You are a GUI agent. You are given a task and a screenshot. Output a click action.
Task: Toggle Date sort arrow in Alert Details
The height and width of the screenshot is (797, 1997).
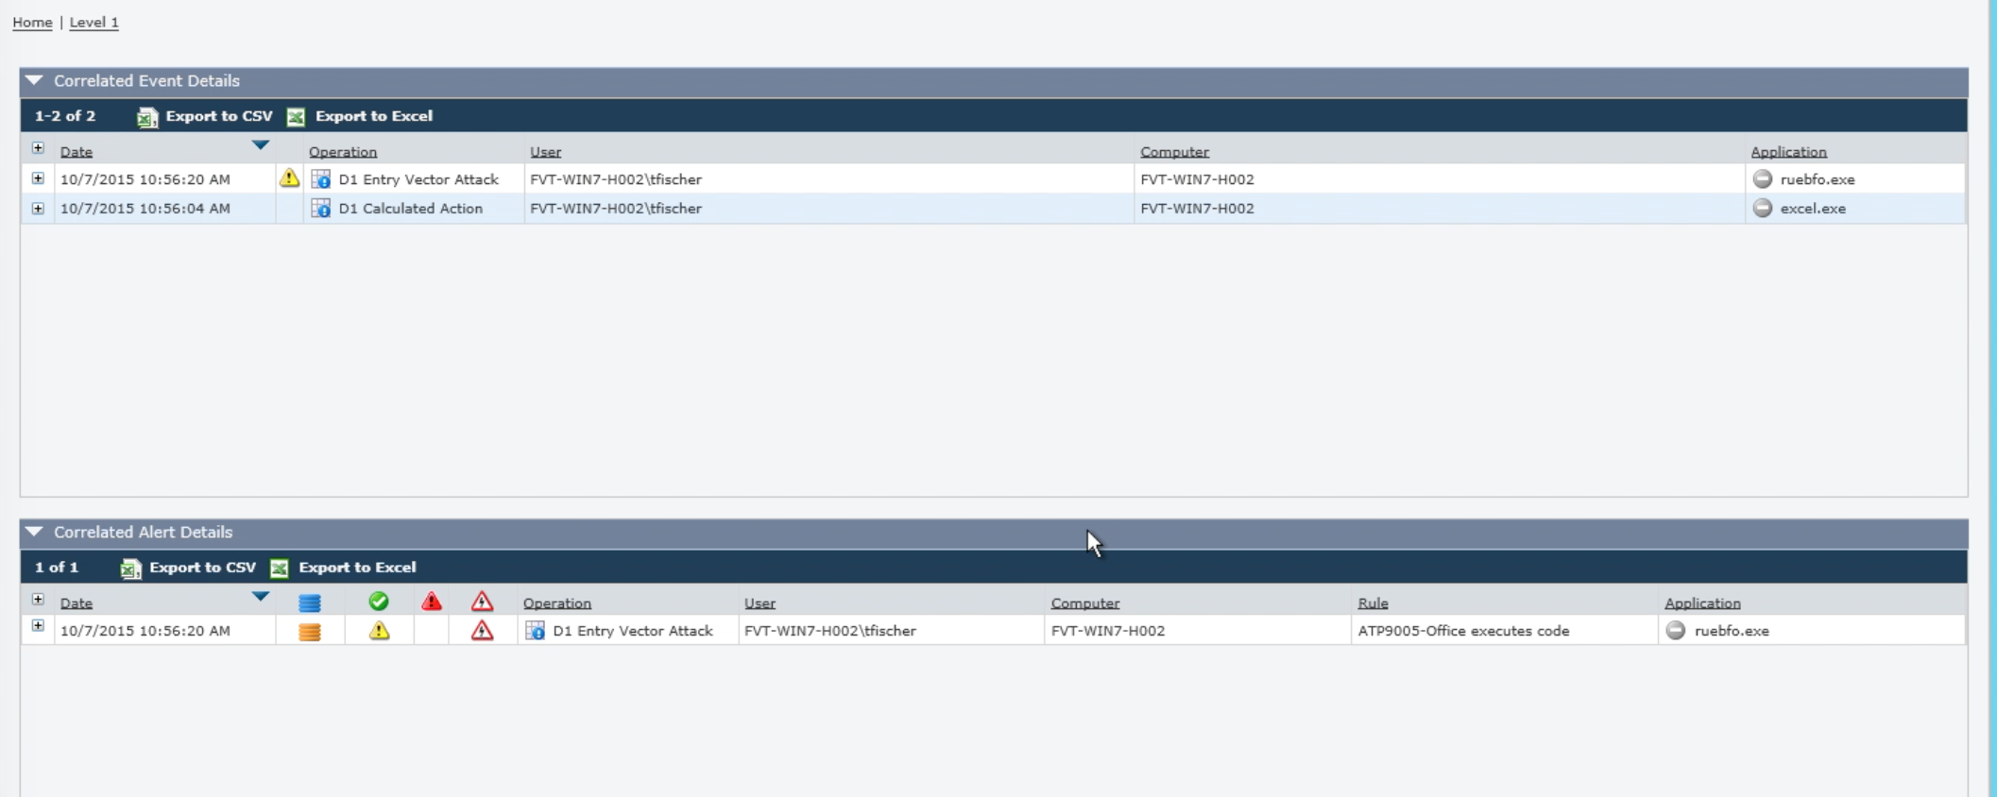point(261,597)
